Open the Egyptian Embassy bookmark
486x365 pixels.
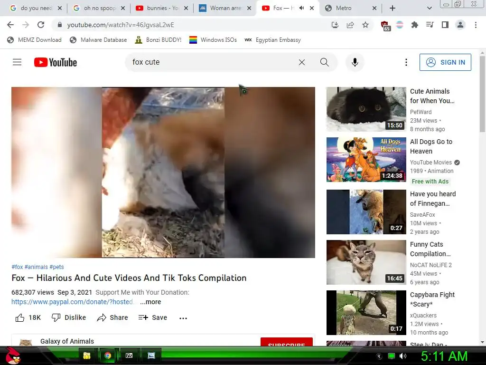point(272,40)
